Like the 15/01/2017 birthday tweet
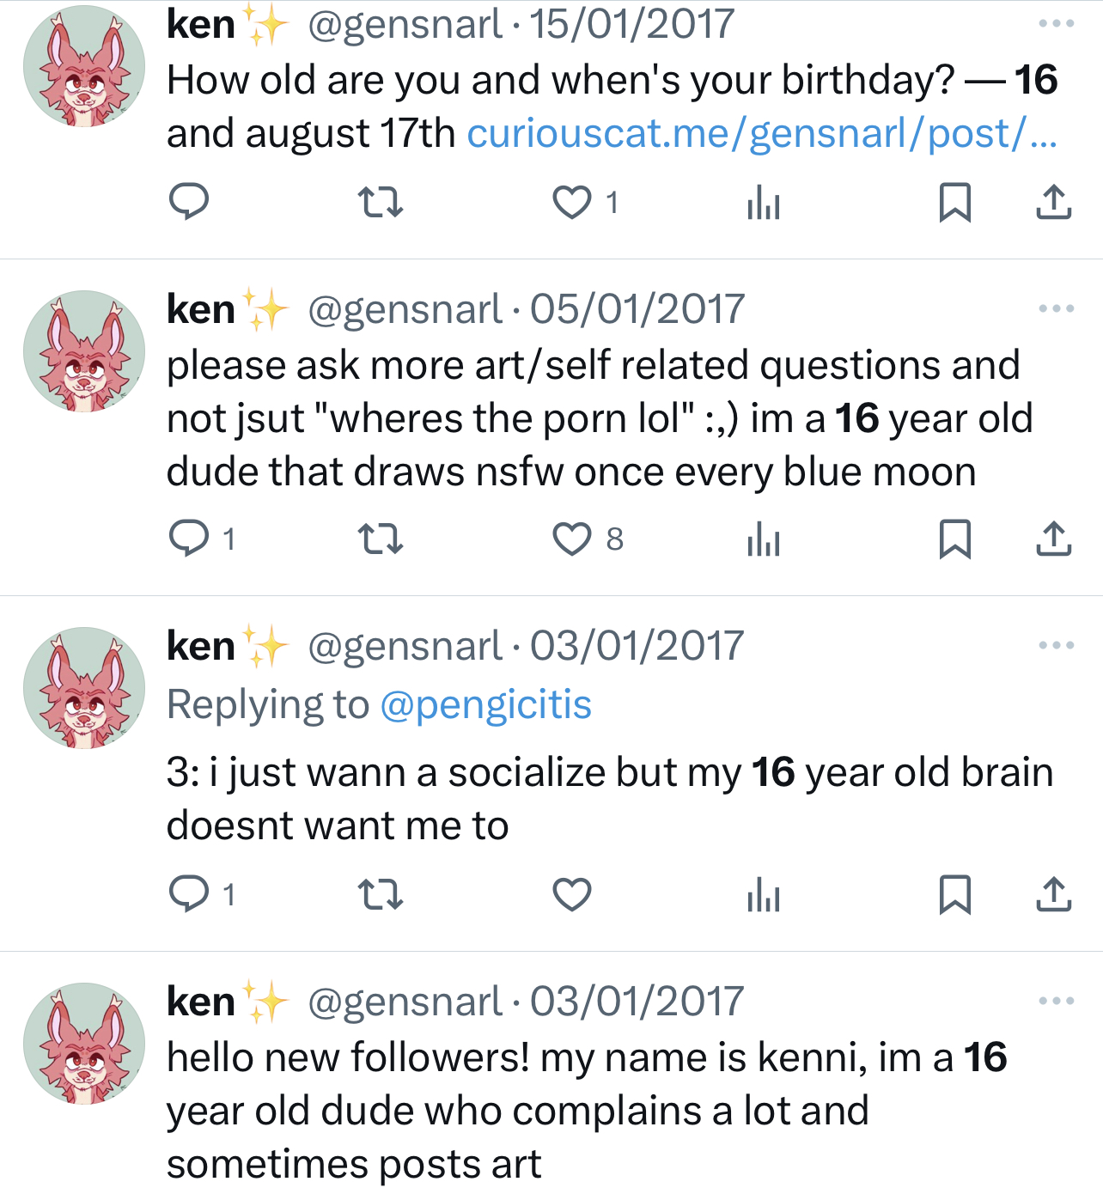 (x=571, y=203)
